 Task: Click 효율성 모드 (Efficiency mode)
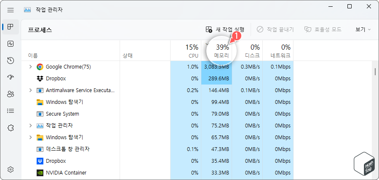tap(323, 29)
